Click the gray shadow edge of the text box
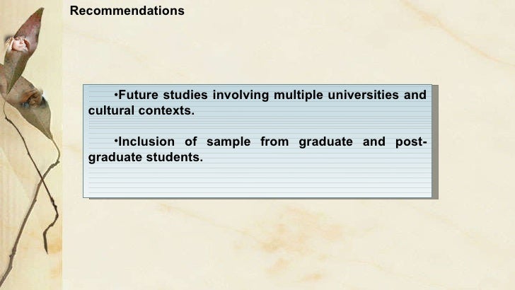 pos(435,142)
